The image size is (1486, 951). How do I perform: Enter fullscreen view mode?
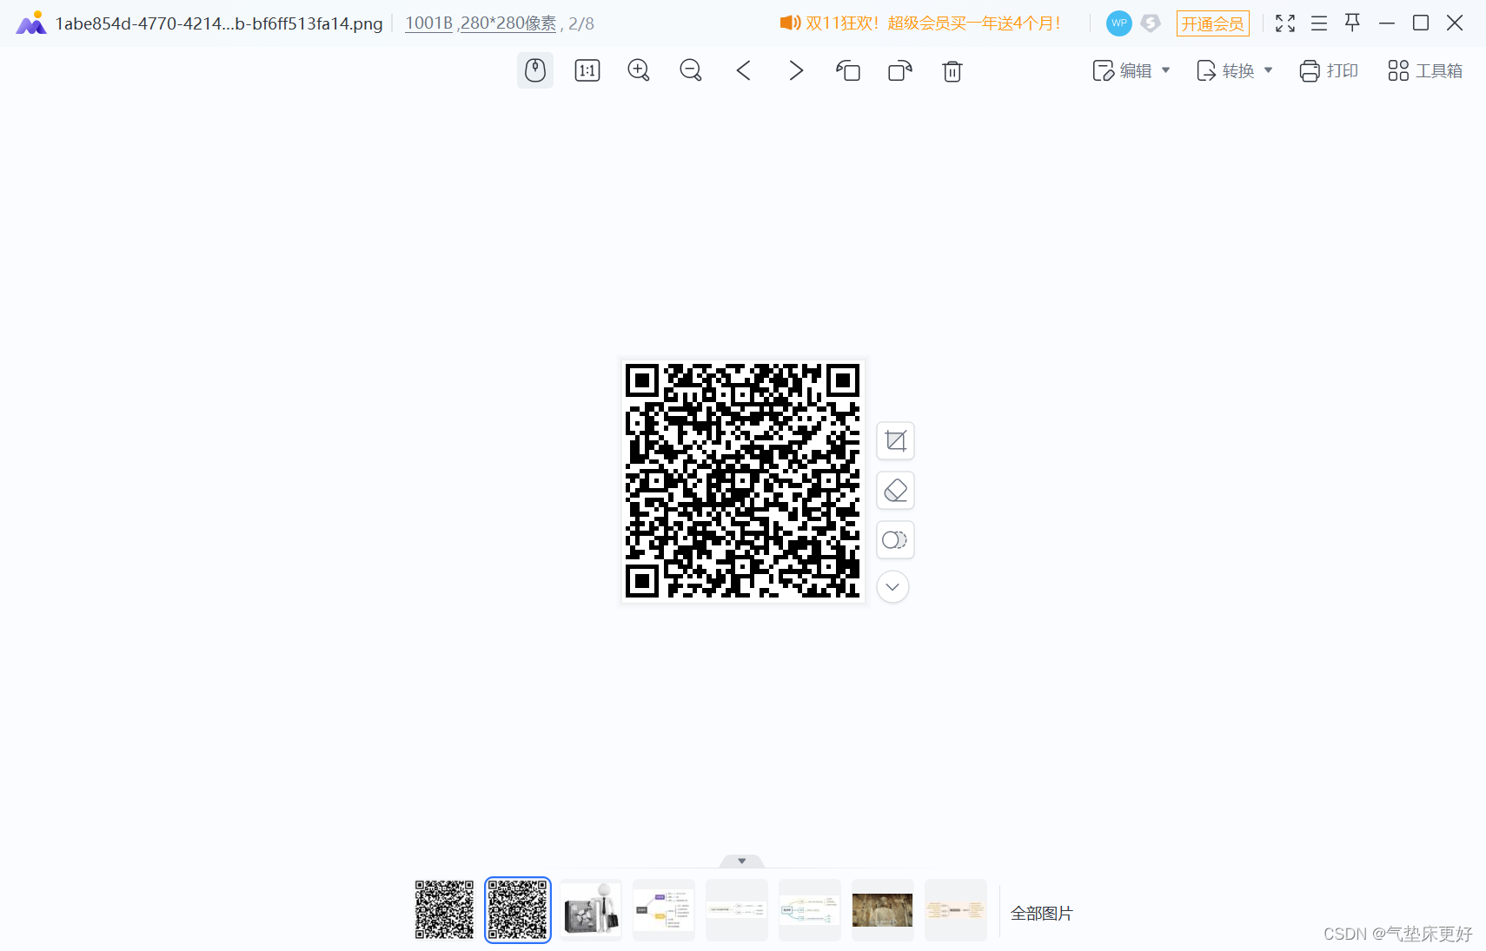[1284, 23]
